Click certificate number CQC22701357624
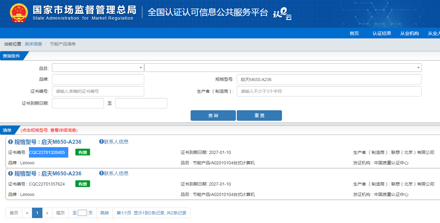This screenshot has width=440, height=223. point(47,184)
